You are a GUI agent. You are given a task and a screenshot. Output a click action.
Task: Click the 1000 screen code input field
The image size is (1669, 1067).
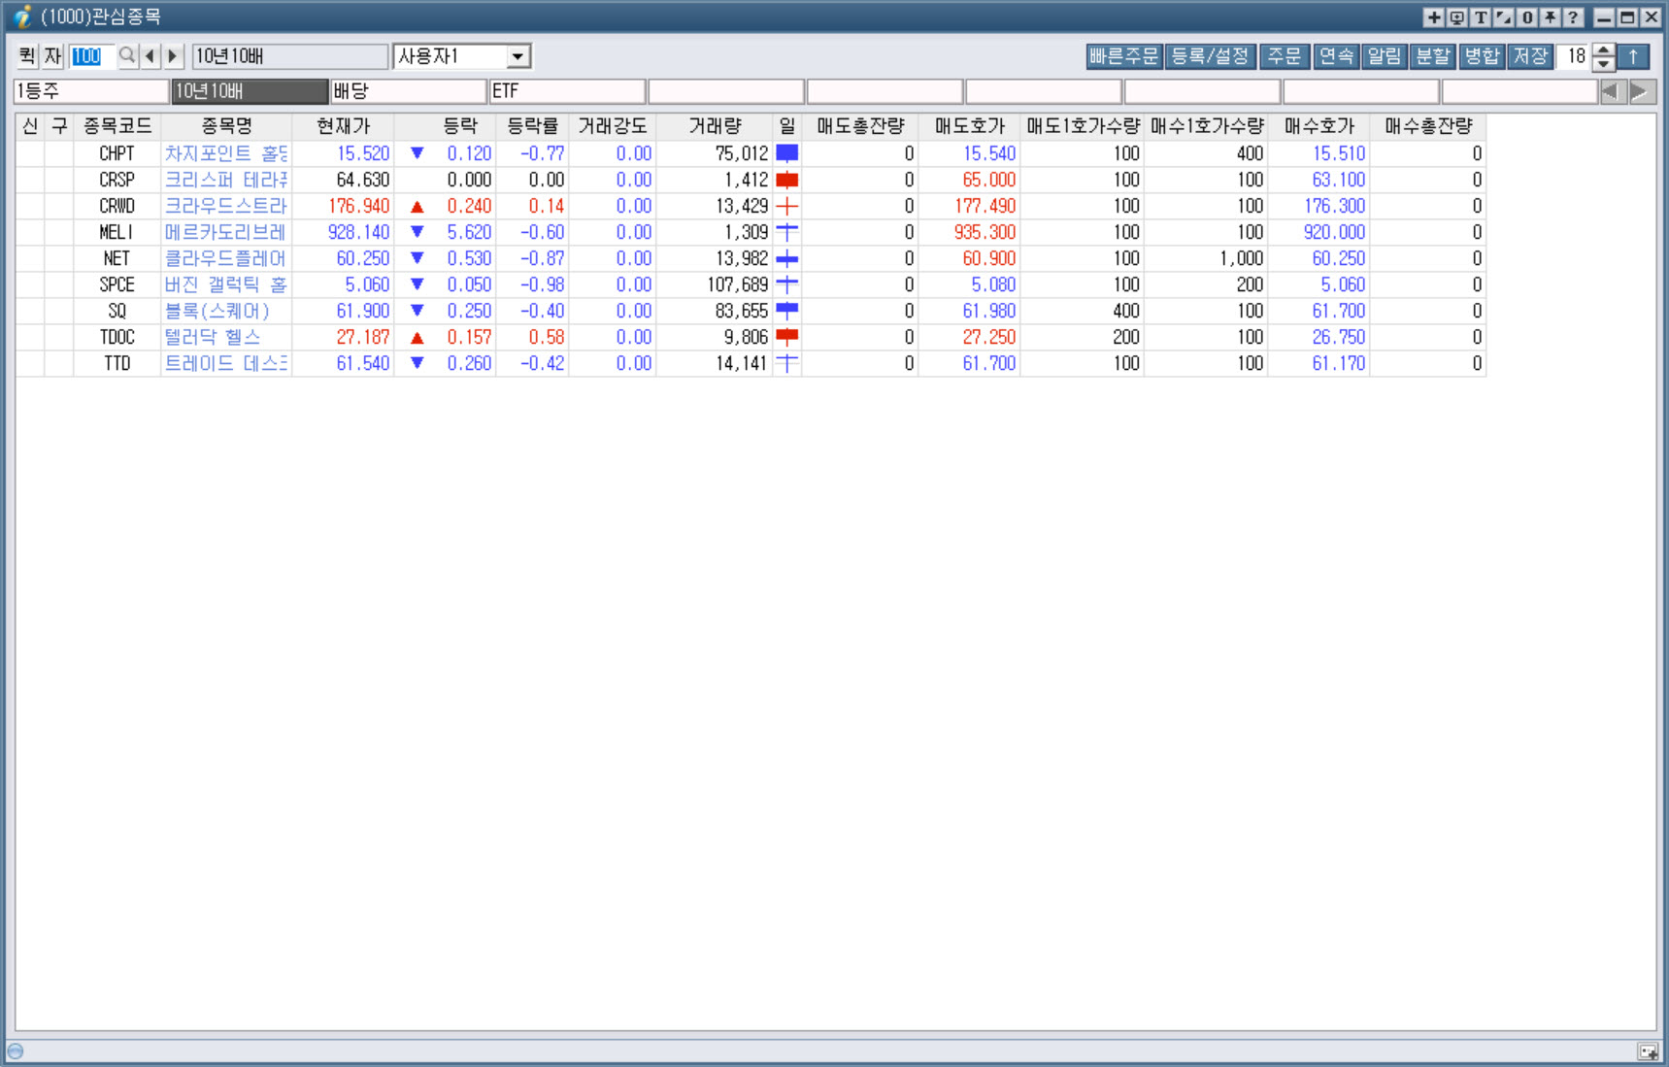tap(92, 56)
